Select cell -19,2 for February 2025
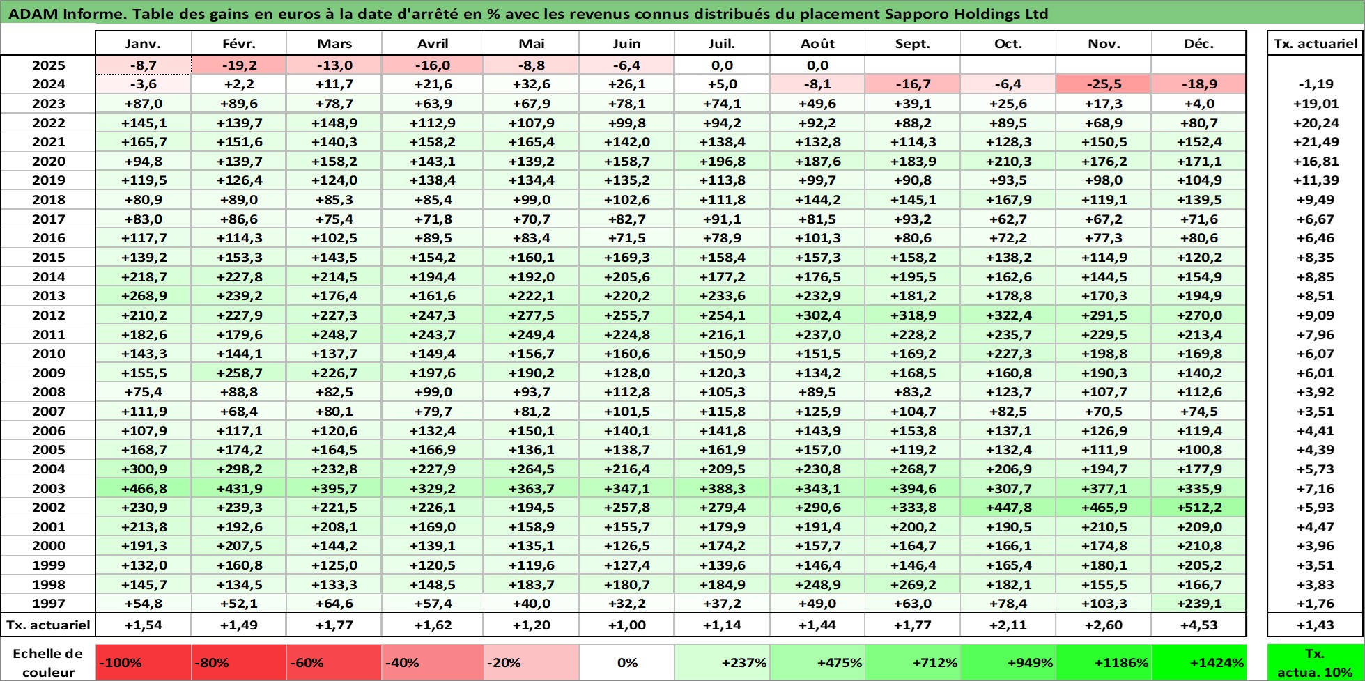Image resolution: width=1365 pixels, height=681 pixels. [x=239, y=65]
